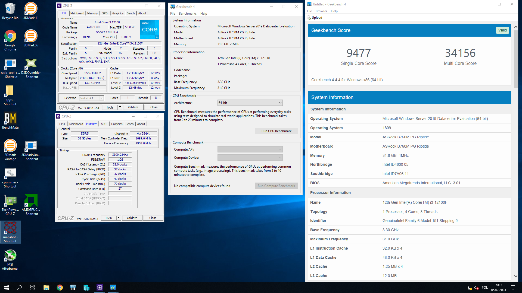Launch BenchMate desktop icon

(x=10, y=120)
